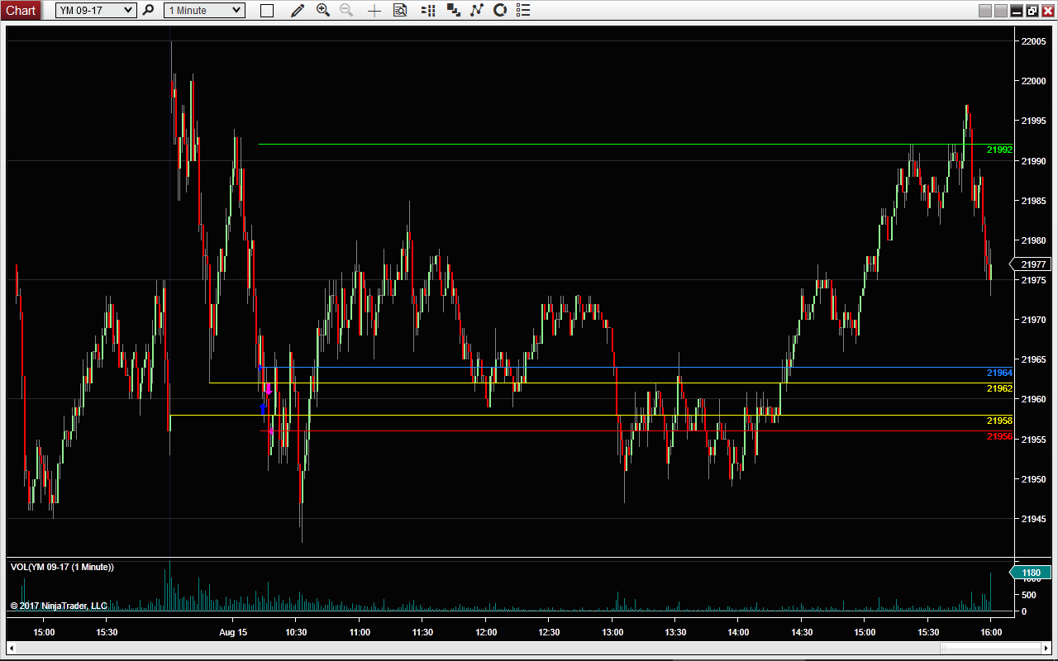
Task: Toggle the Chart Trader panel icon
Action: tap(428, 10)
